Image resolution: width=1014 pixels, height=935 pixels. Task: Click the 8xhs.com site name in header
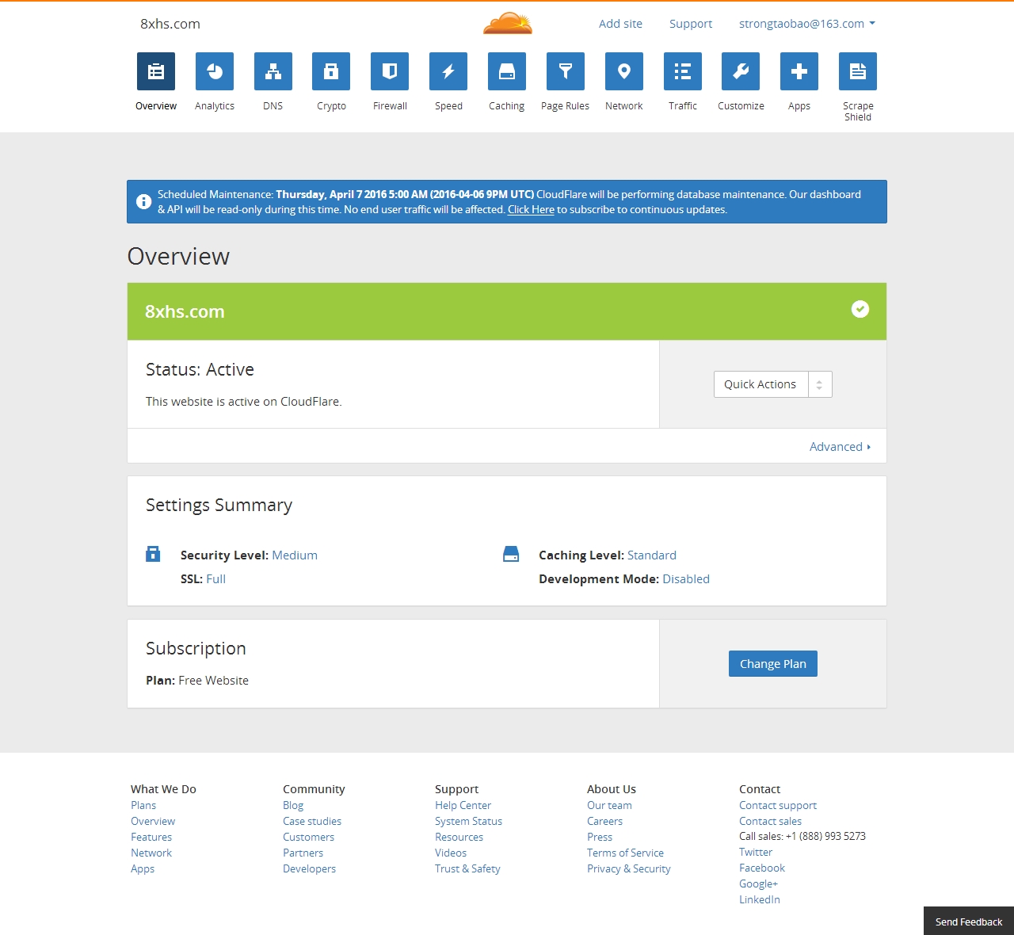[x=170, y=24]
